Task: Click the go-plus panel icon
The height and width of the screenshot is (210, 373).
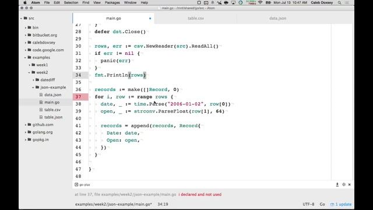Action: 76,185
